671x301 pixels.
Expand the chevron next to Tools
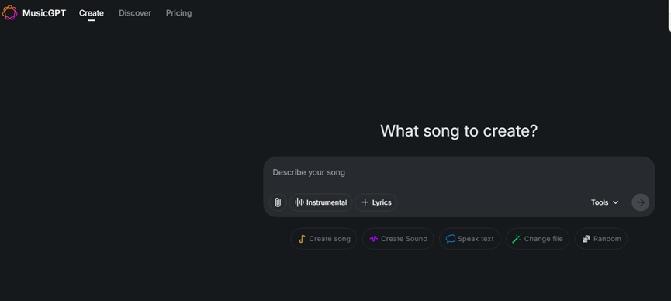pos(616,202)
